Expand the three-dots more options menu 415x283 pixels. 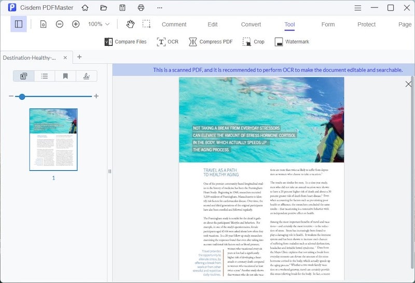tap(159, 8)
